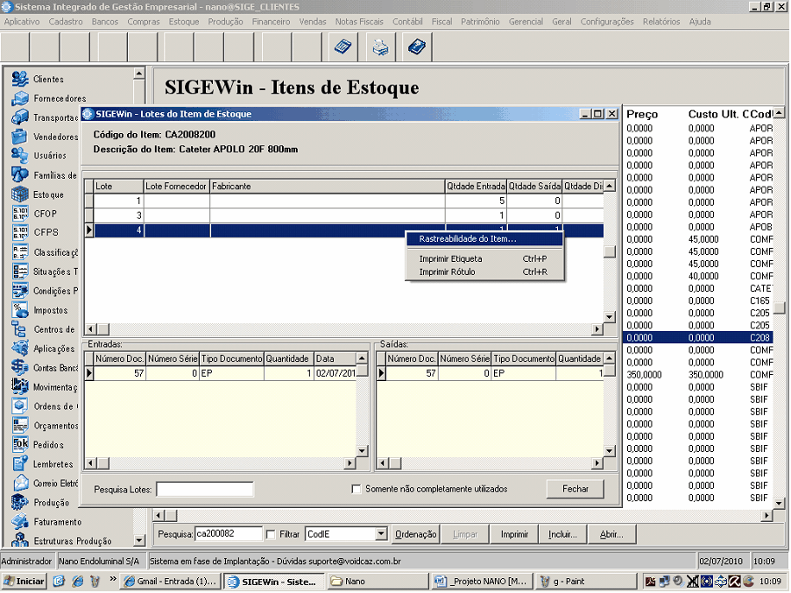Select lot row 1 in Lotes grid
This screenshot has width=791, height=593.
pos(344,201)
